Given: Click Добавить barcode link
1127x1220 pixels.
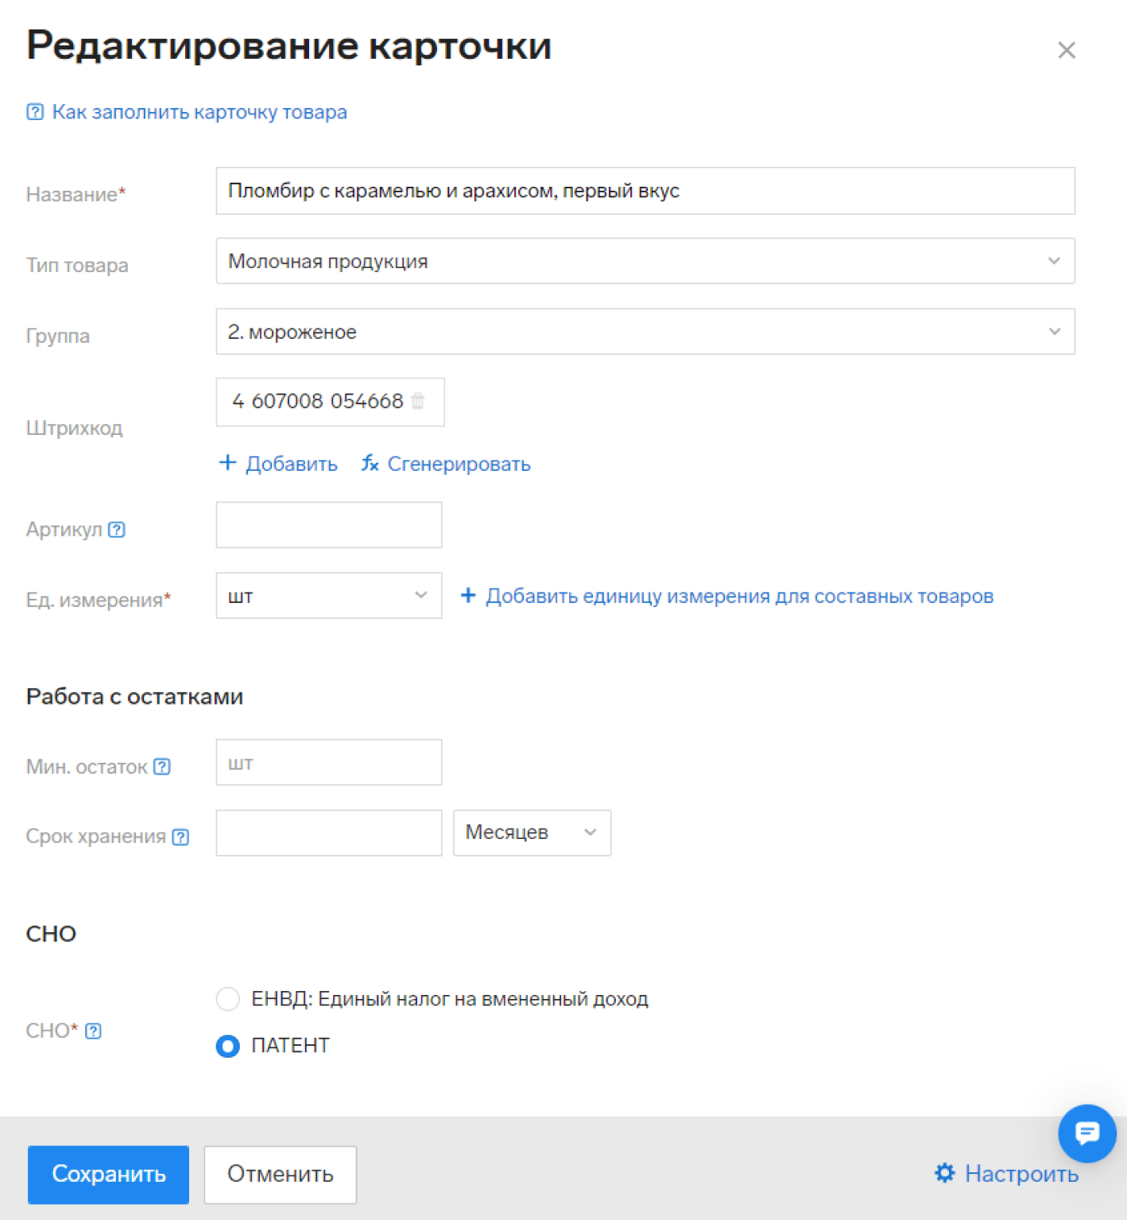Looking at the screenshot, I should 291,464.
